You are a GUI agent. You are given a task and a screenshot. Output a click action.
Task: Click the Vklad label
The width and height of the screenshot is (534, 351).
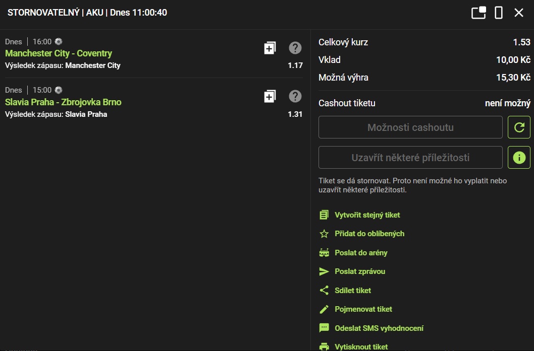pyautogui.click(x=329, y=60)
